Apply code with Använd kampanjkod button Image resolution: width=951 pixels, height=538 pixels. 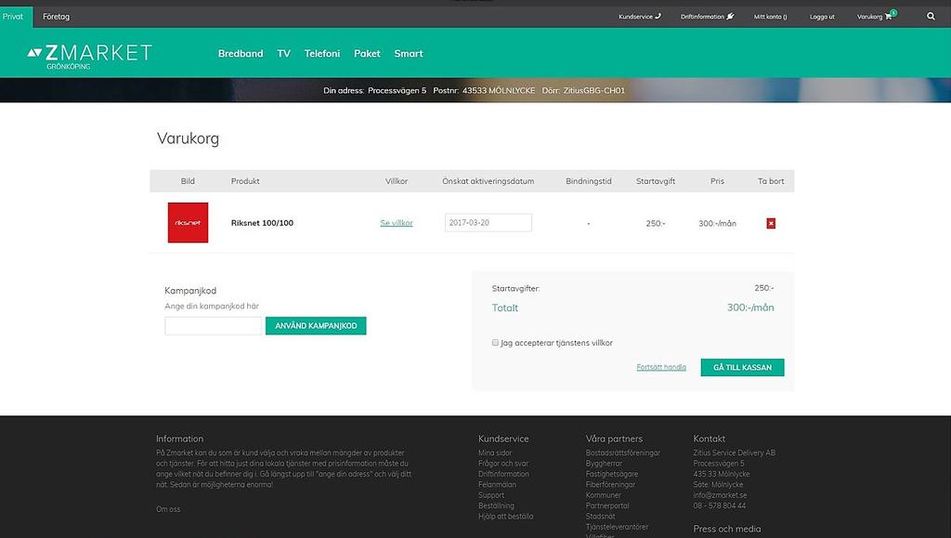(x=316, y=326)
